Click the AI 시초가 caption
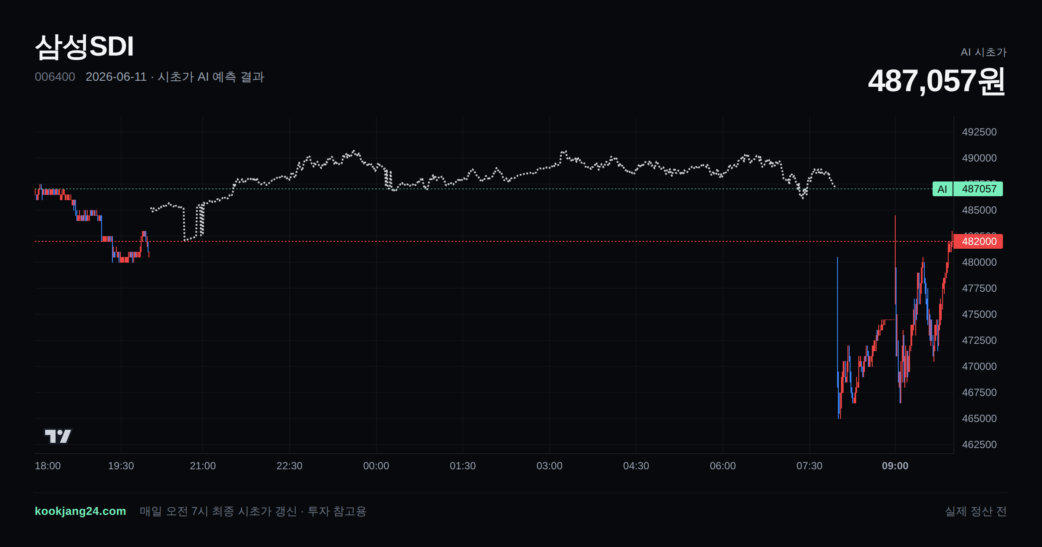The height and width of the screenshot is (547, 1042). tap(983, 52)
